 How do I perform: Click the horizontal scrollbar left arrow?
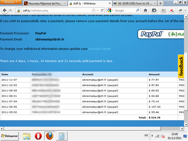coord(2,129)
